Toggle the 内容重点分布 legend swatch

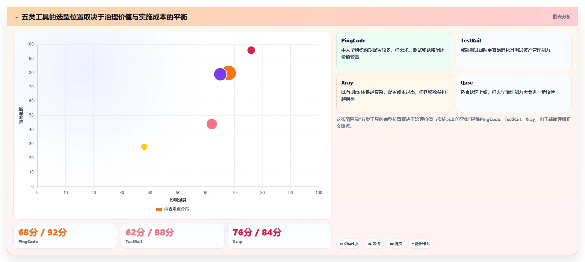click(159, 209)
